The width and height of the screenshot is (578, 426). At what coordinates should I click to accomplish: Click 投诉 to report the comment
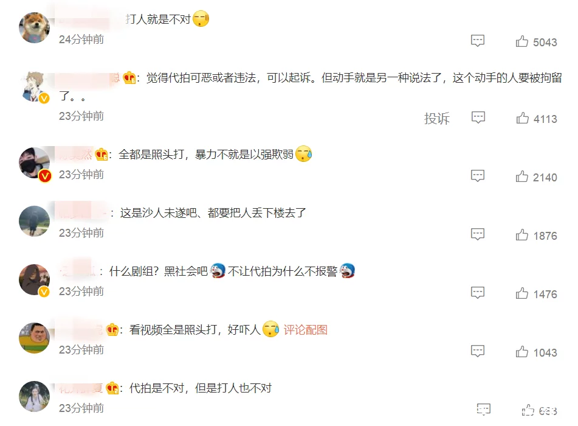[437, 119]
